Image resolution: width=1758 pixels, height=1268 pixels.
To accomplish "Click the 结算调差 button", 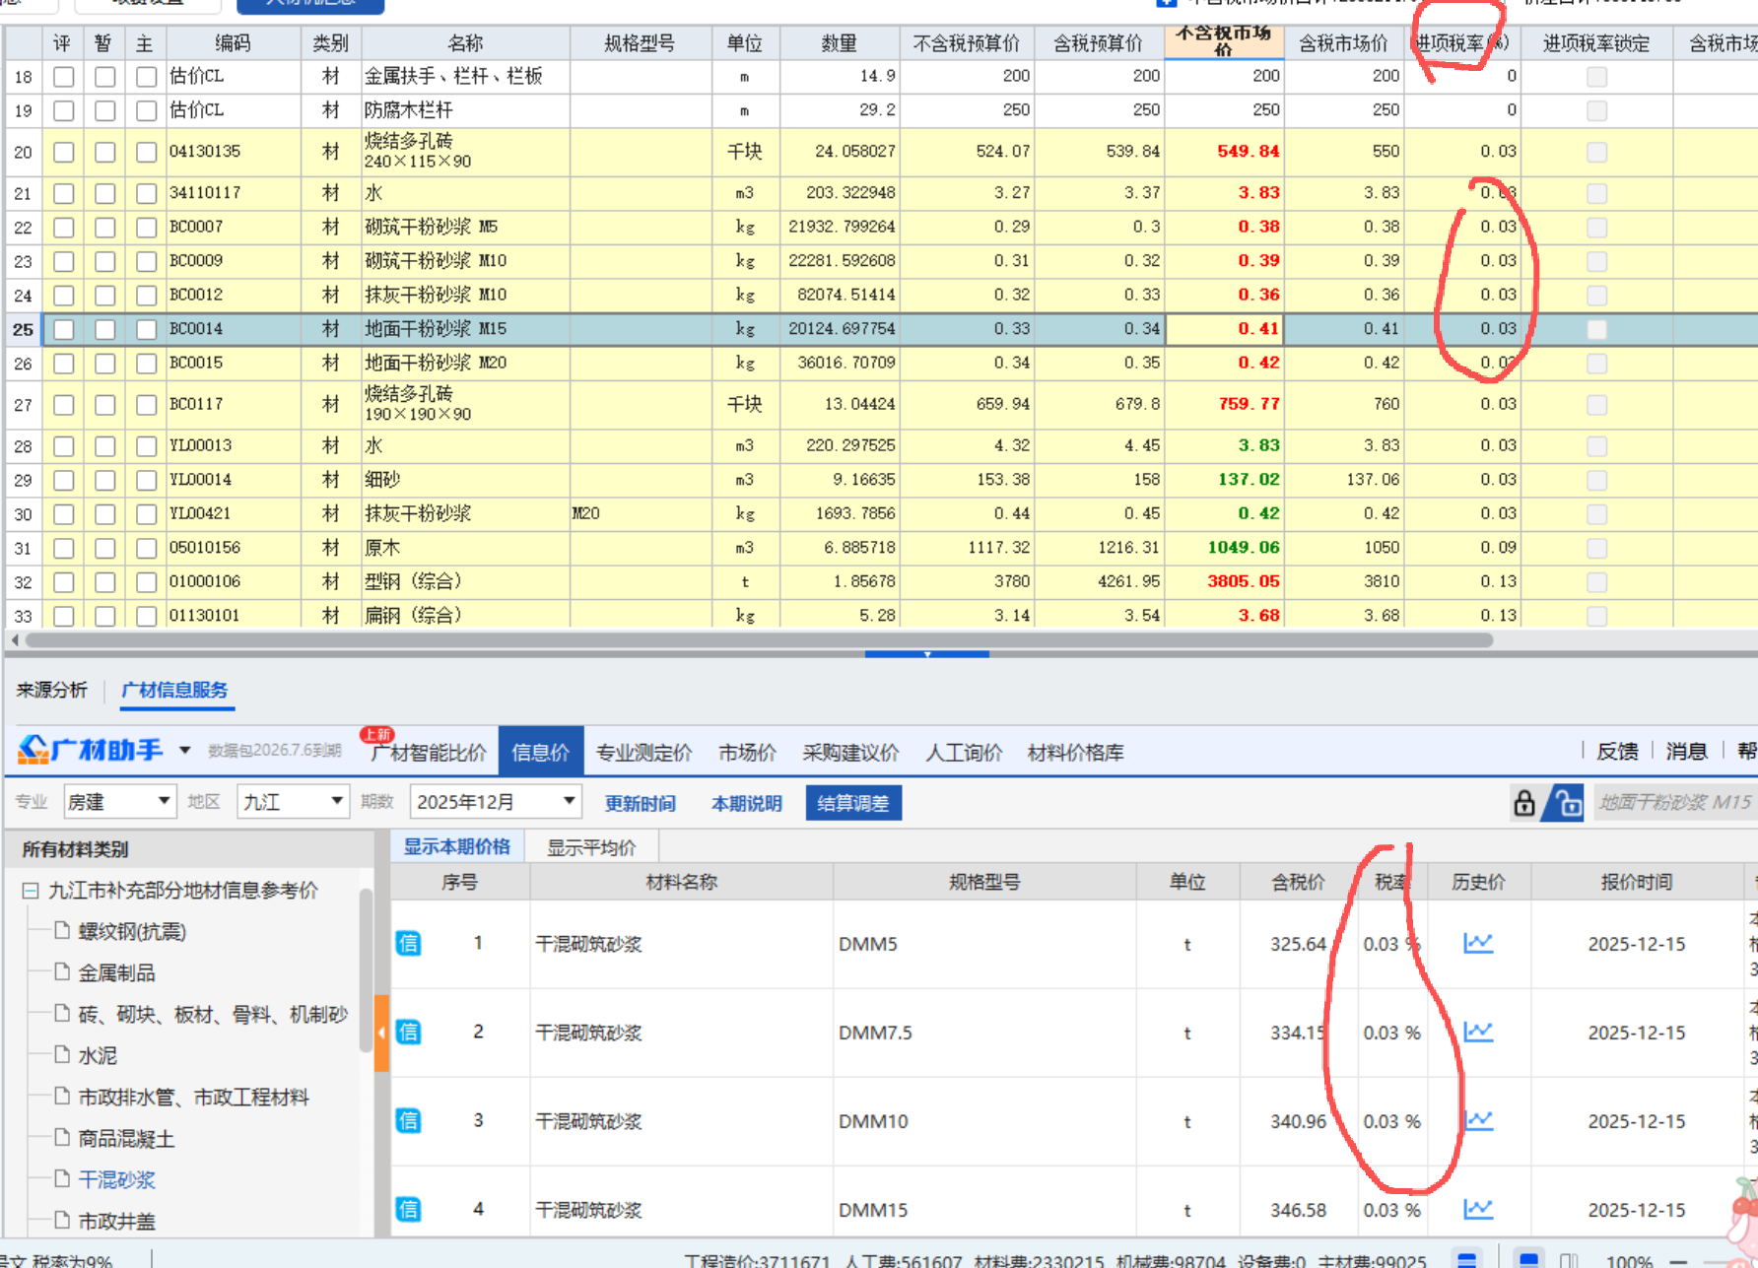I will [x=853, y=803].
